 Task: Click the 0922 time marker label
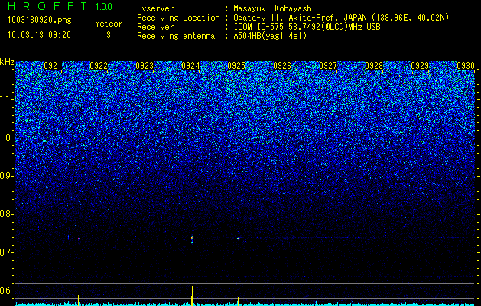[x=99, y=66]
